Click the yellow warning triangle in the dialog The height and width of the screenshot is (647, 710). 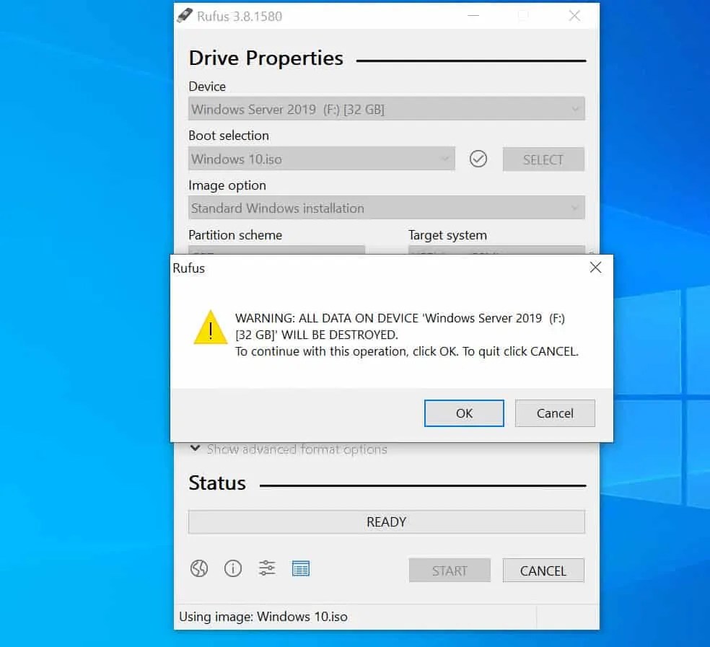tap(209, 328)
